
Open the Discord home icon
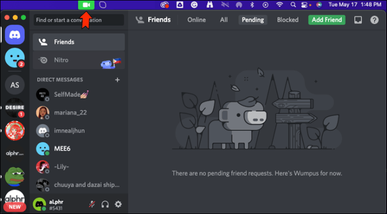click(15, 35)
